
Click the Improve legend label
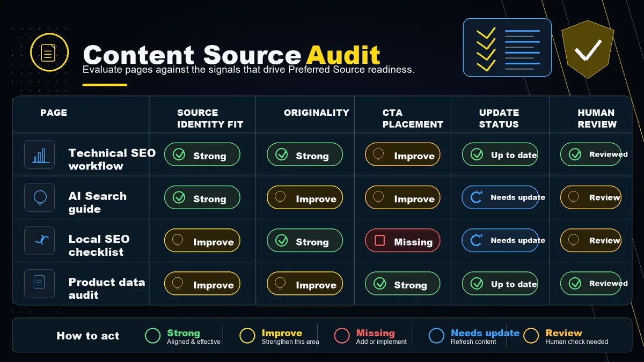(282, 333)
